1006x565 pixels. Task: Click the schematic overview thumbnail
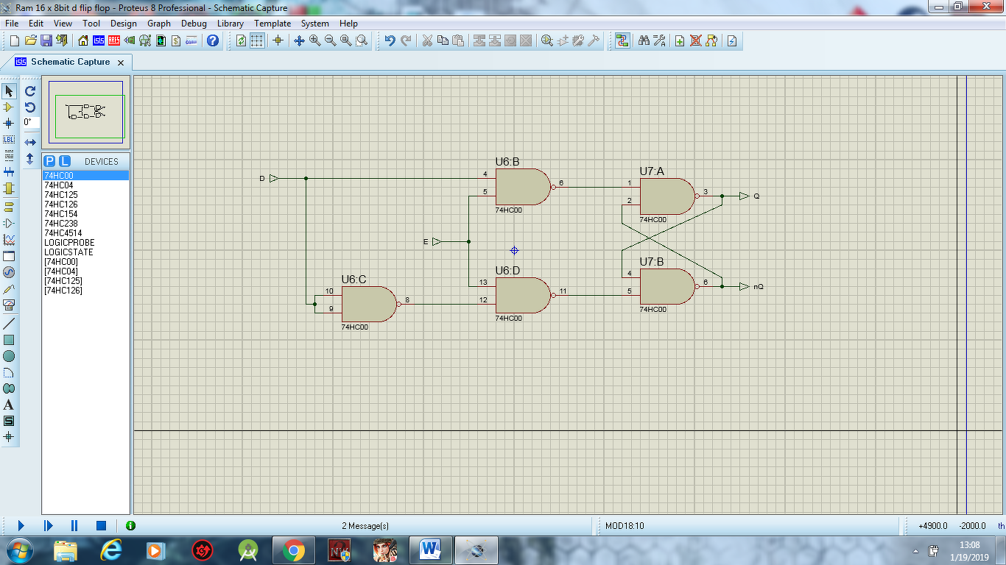click(x=86, y=112)
